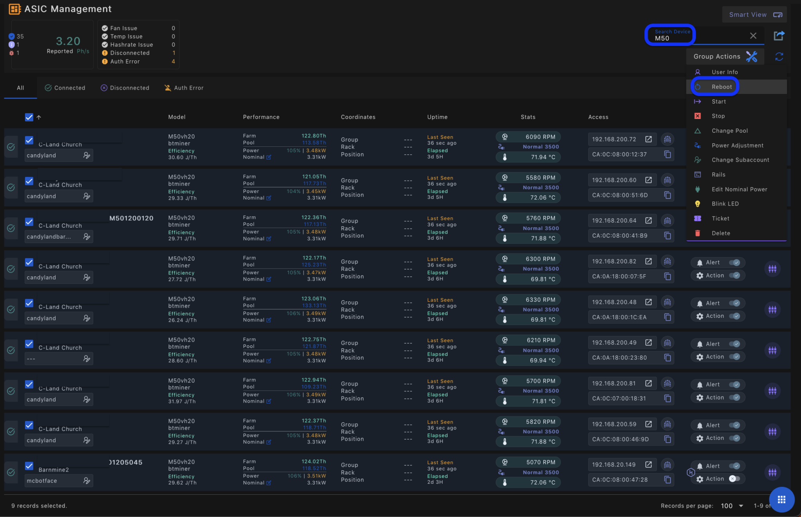
Task: Click the hashboard stats icon next to 192.168.200.60
Action: (x=667, y=180)
